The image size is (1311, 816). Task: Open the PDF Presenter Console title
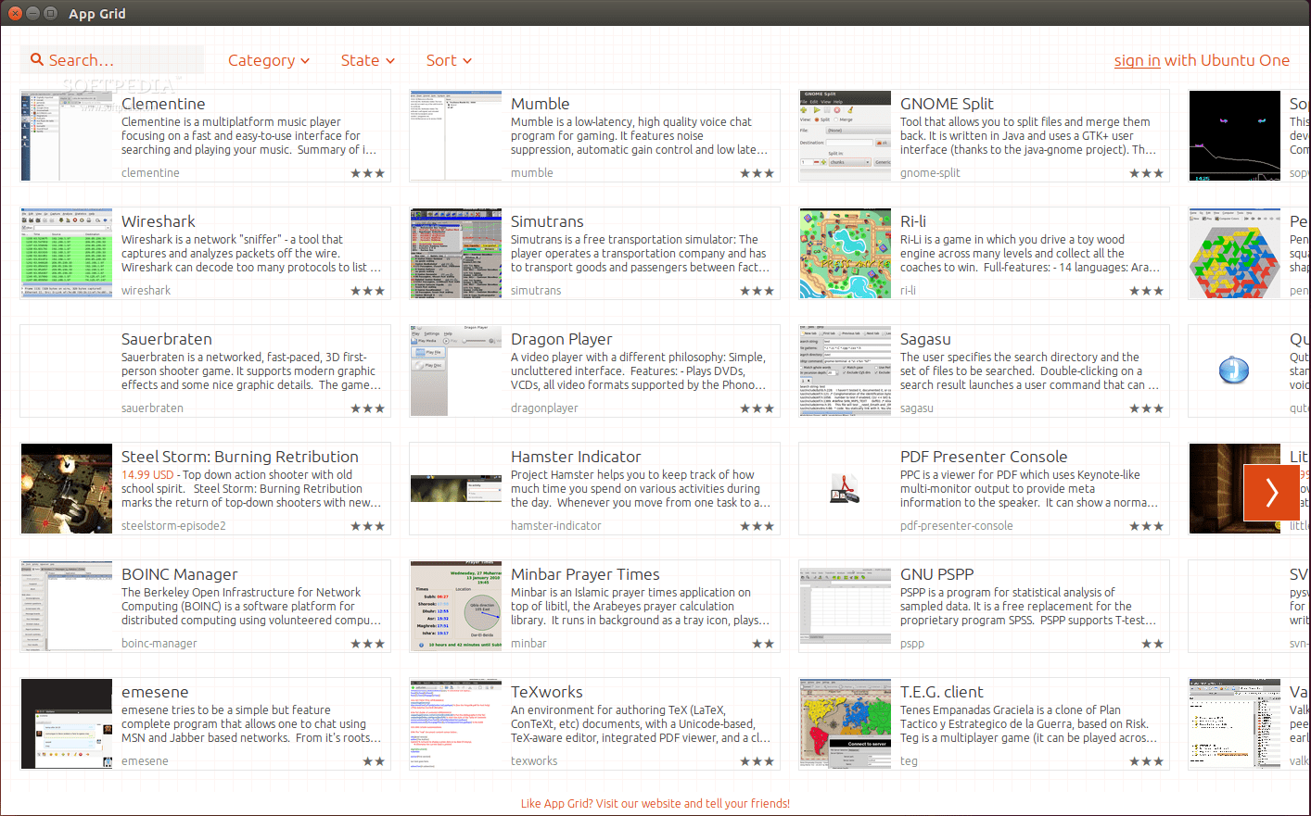pyautogui.click(x=984, y=457)
